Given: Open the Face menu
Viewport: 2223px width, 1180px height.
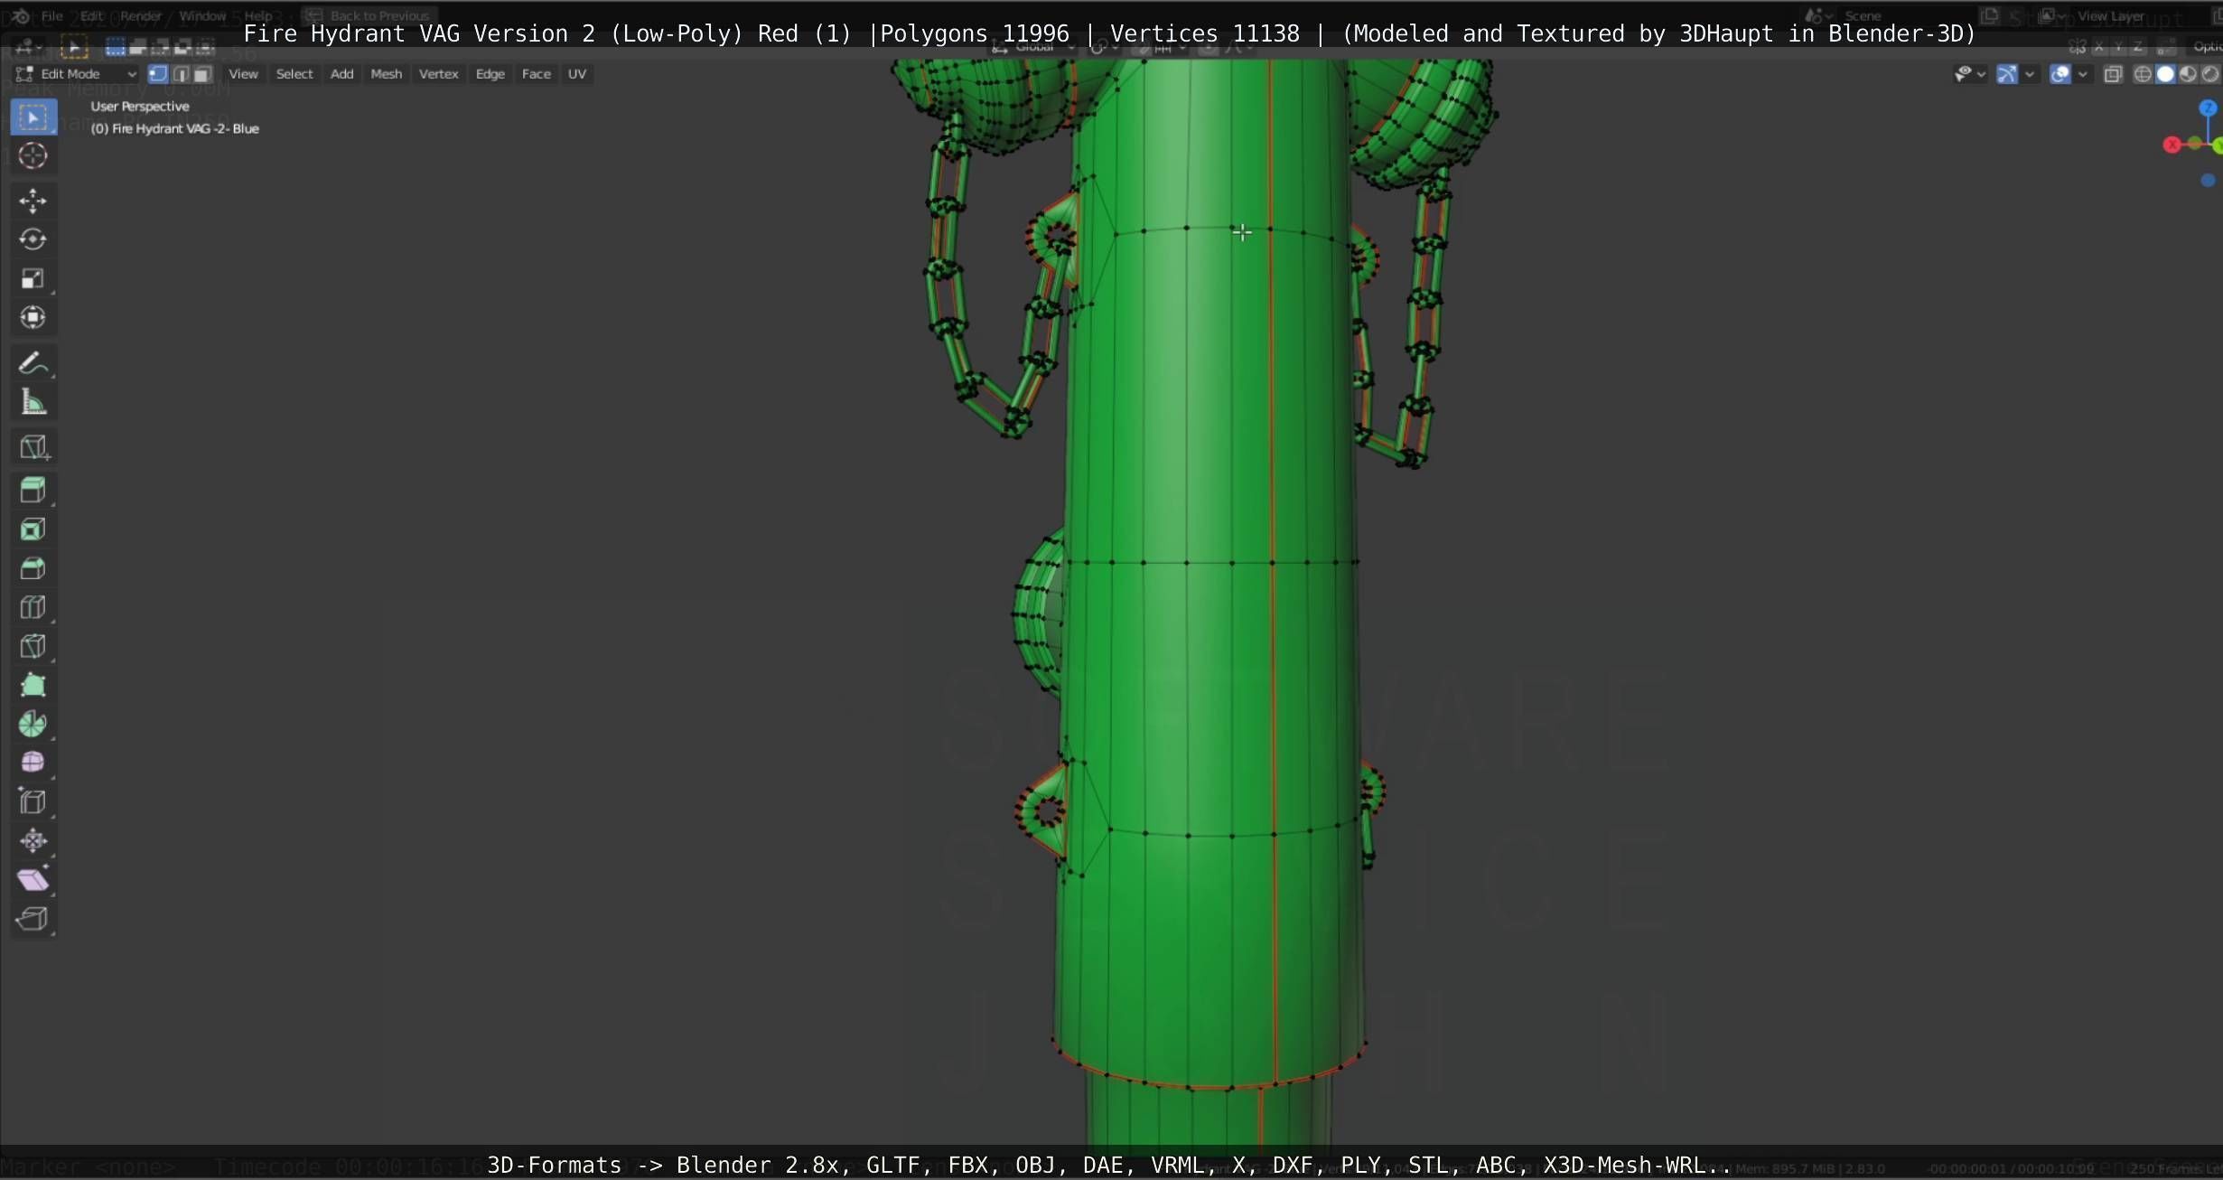Looking at the screenshot, I should (x=537, y=74).
